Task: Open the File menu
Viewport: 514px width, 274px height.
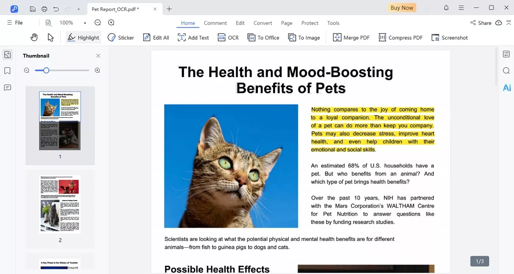Action: 15,23
